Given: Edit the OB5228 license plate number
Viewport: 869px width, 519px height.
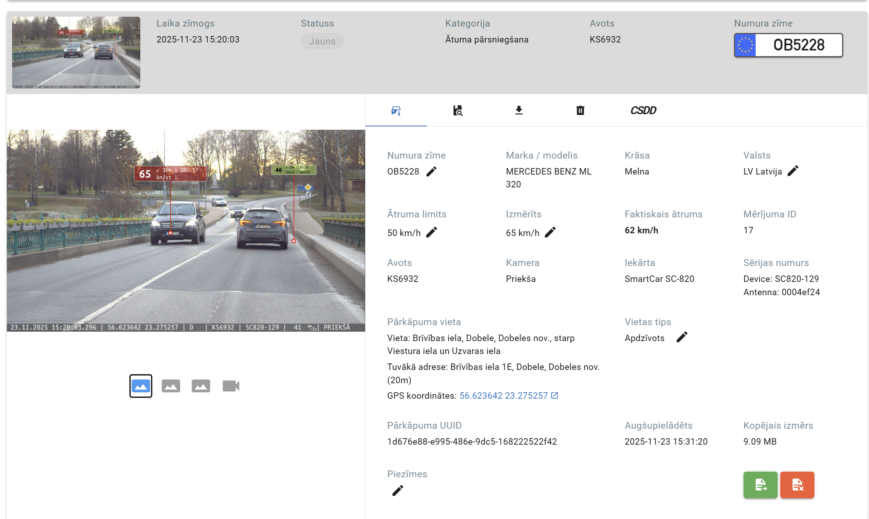Looking at the screenshot, I should [x=431, y=171].
